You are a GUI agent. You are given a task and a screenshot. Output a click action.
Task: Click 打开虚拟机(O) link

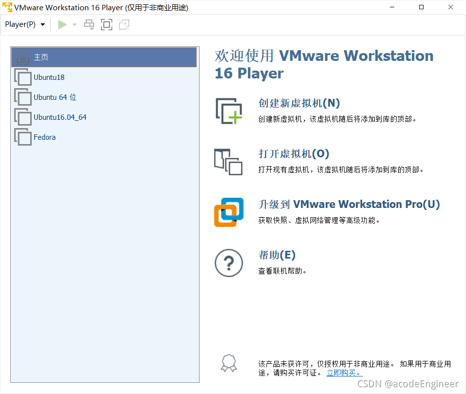294,154
